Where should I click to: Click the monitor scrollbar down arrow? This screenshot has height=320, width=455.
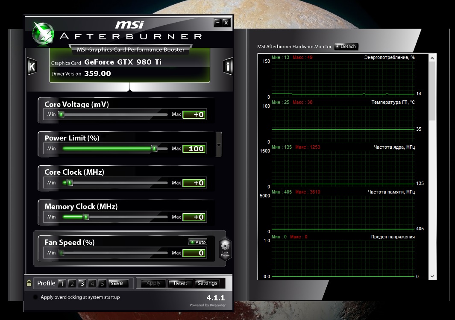tap(432, 276)
